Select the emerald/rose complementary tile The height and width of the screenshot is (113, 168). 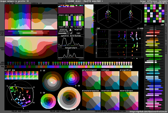pyautogui.click(x=129, y=100)
